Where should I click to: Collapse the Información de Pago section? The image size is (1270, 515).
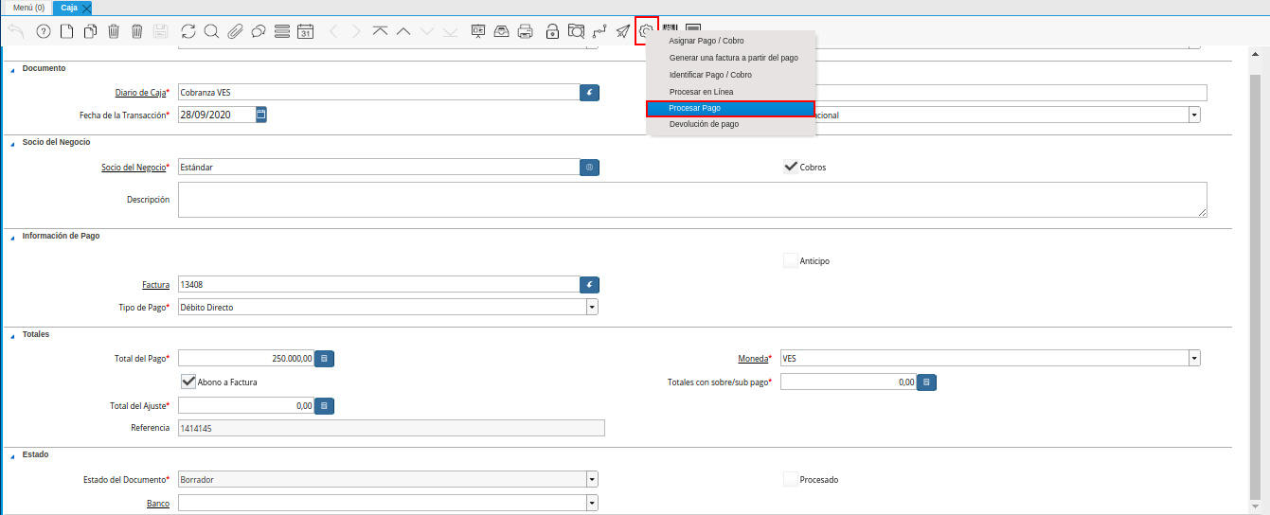pos(13,237)
